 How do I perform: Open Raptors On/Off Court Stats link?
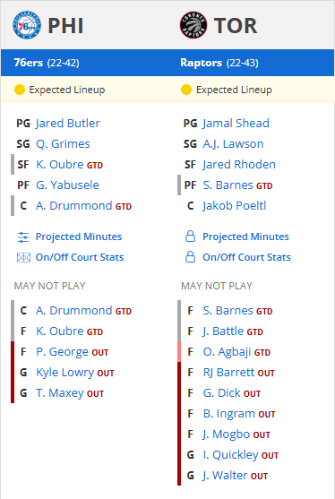click(247, 257)
